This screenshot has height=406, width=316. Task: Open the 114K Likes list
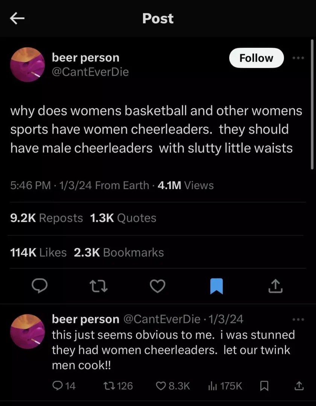pos(38,253)
